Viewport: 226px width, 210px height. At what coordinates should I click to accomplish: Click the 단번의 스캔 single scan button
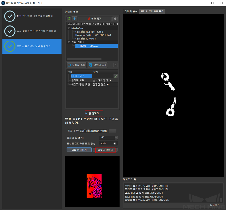point(76,65)
